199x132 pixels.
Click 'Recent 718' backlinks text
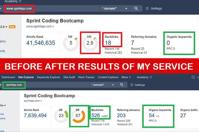click(x=98, y=121)
